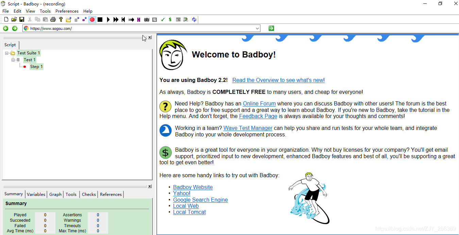Screen dimensions: 459x235
Task: Collapse the Test 1 tree node
Action: [x=13, y=60]
